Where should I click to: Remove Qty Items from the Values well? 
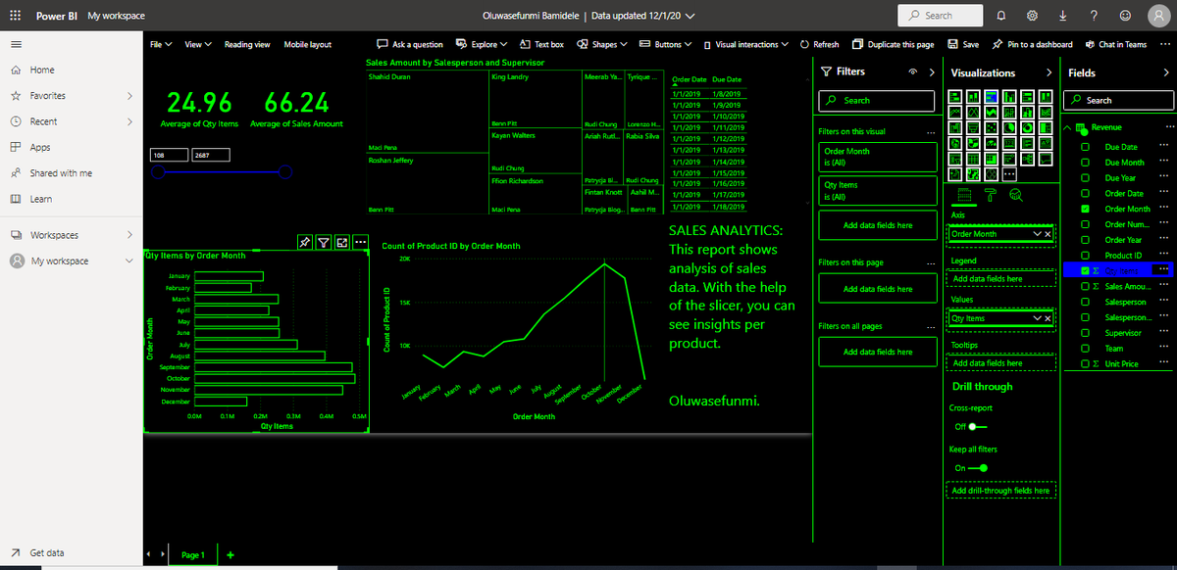(1048, 318)
